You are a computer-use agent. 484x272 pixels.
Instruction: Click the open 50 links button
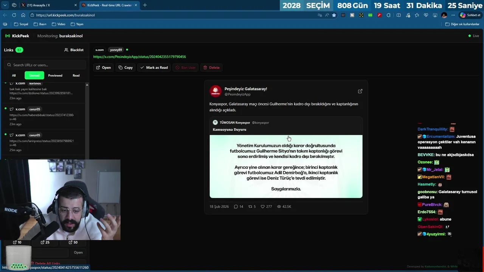[x=73, y=242]
